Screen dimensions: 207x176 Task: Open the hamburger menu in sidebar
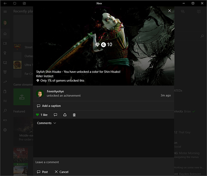5,12
